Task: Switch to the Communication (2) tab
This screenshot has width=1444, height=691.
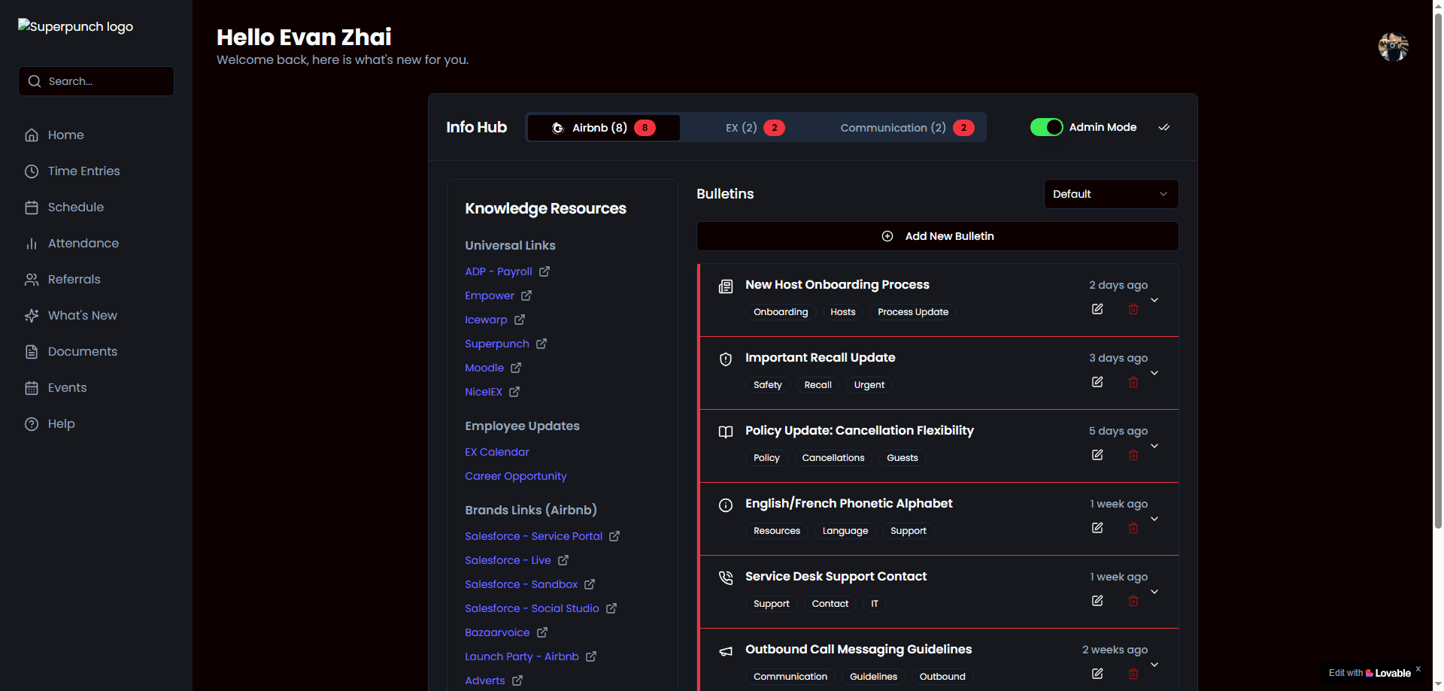Action: [x=908, y=128]
